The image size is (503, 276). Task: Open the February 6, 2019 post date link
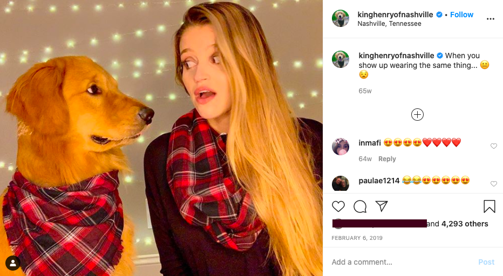[357, 238]
